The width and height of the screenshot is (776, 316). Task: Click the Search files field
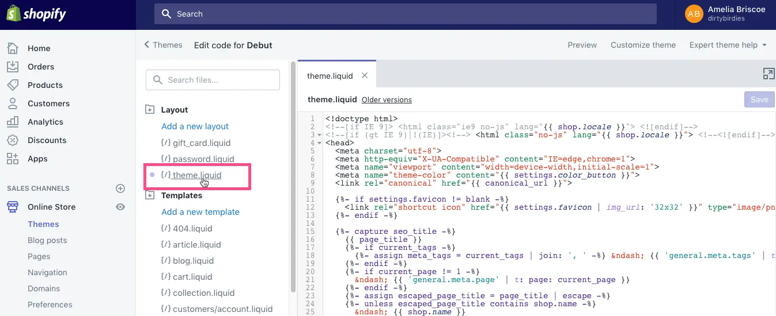[213, 80]
